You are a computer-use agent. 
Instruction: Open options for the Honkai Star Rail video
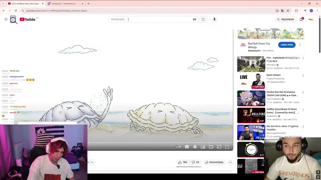tap(303, 92)
